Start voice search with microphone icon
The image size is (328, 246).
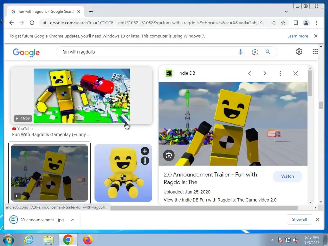[x=240, y=52]
